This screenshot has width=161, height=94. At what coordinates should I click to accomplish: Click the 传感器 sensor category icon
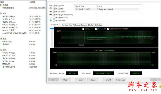[x=1, y=5]
